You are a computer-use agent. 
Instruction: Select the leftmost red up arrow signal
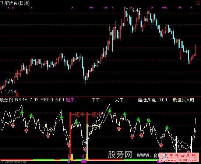pyautogui.click(x=13, y=125)
